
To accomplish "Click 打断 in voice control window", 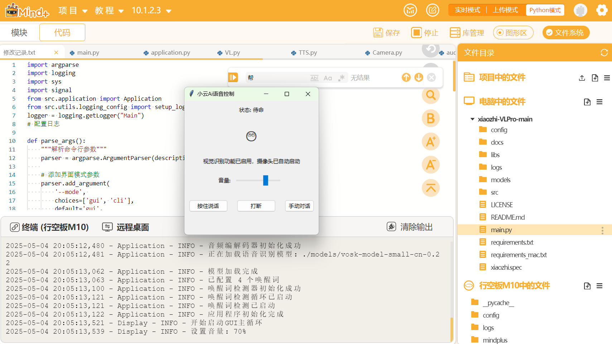I will [256, 206].
